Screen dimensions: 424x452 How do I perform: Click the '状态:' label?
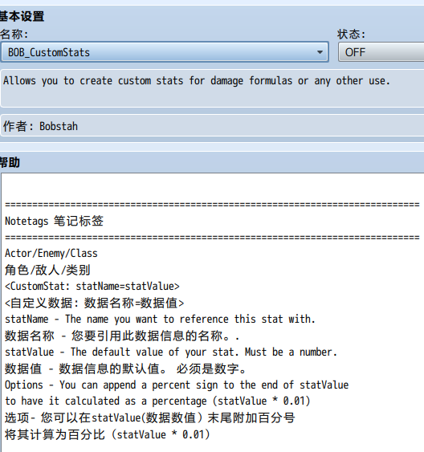[352, 35]
